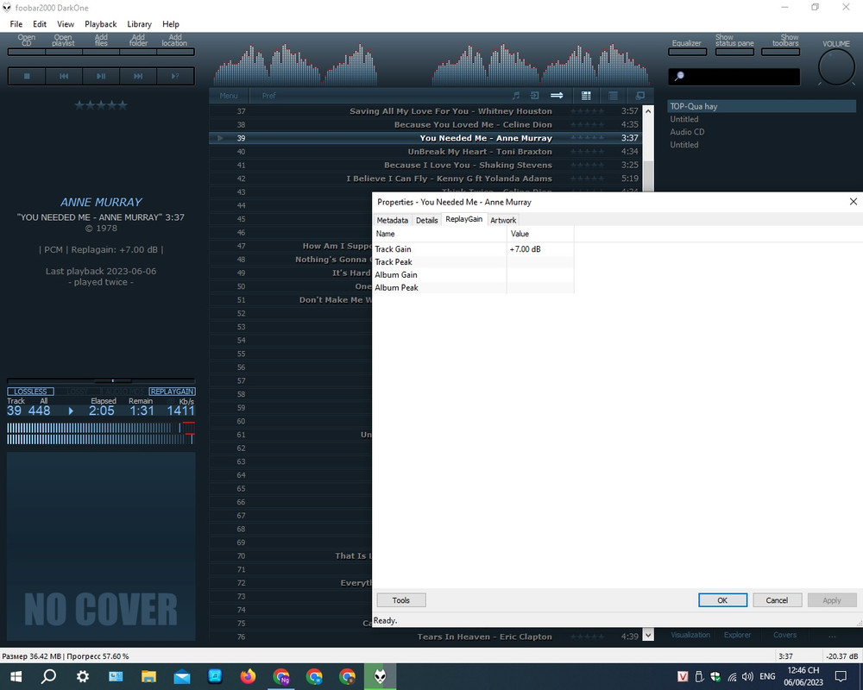The height and width of the screenshot is (690, 863).
Task: Select TOP-Qua hay playlist
Action: point(762,106)
